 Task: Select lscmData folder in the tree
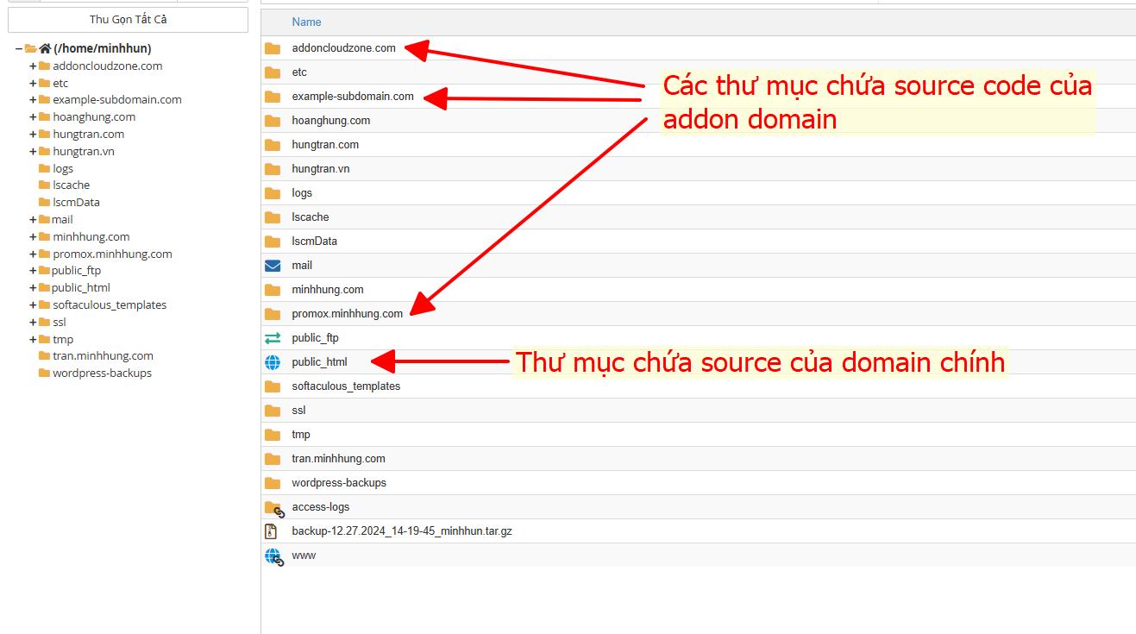click(76, 203)
